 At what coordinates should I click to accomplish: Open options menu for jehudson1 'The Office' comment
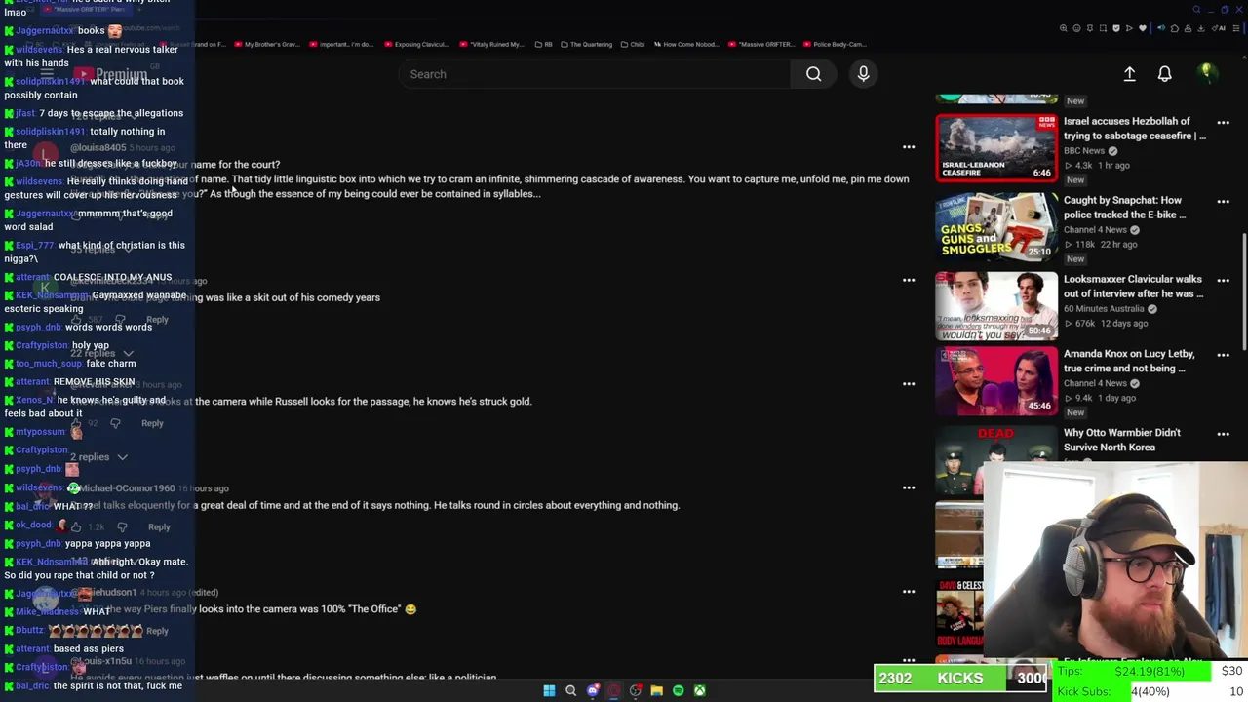[909, 592]
